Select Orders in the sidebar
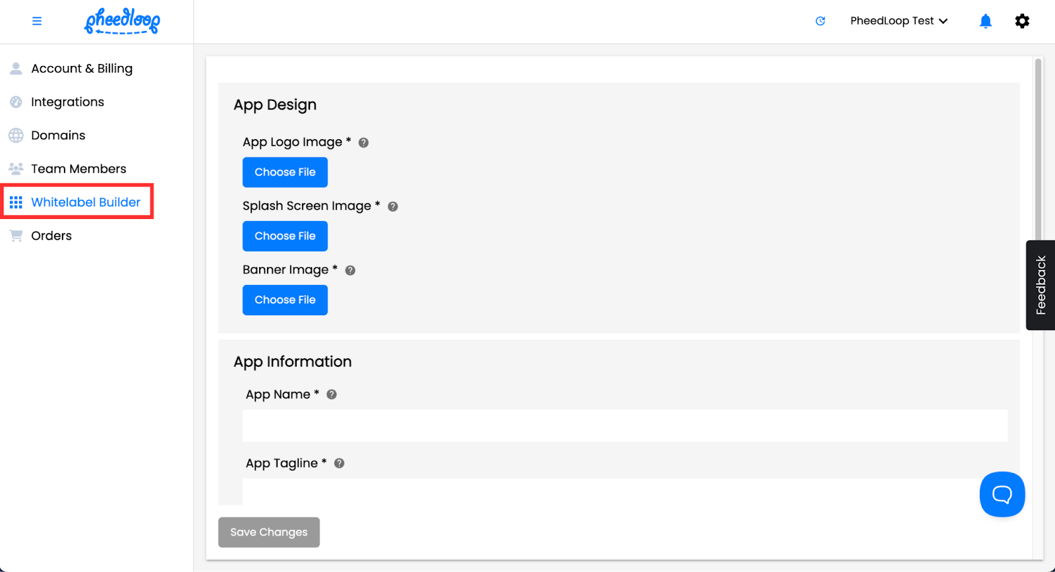Screen dimensions: 1055x572 tap(51, 236)
